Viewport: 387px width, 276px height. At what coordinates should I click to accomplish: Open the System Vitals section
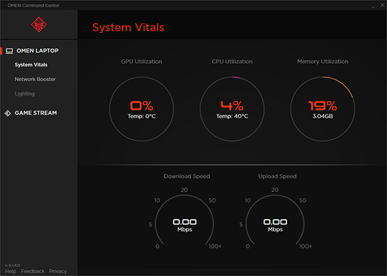click(x=31, y=64)
